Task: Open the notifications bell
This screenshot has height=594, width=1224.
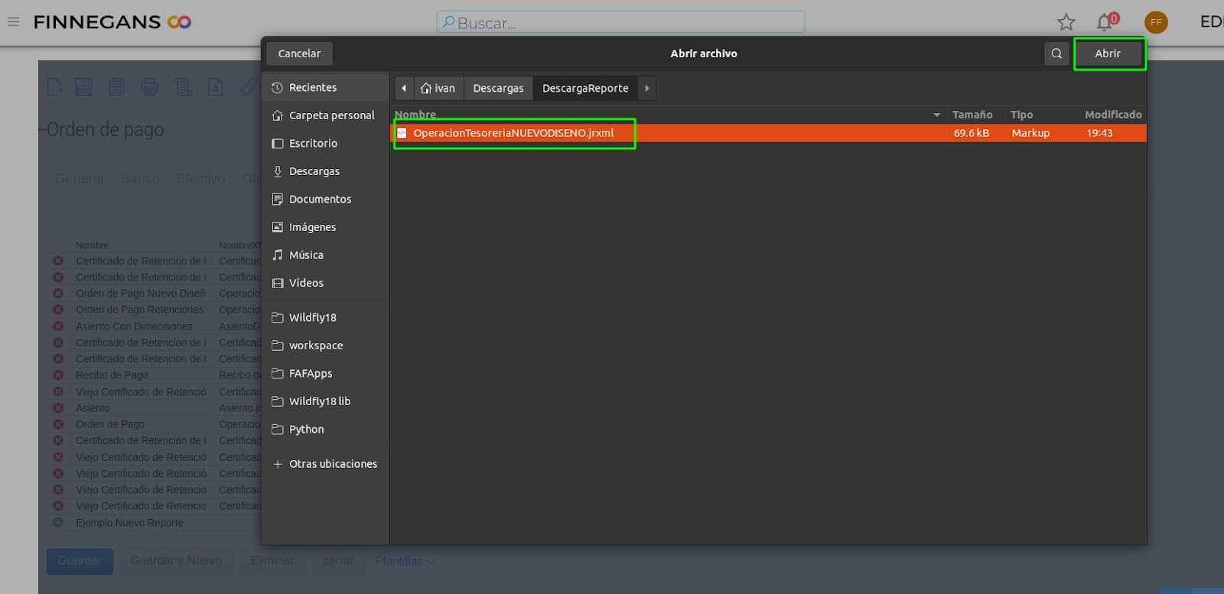Action: point(1104,22)
